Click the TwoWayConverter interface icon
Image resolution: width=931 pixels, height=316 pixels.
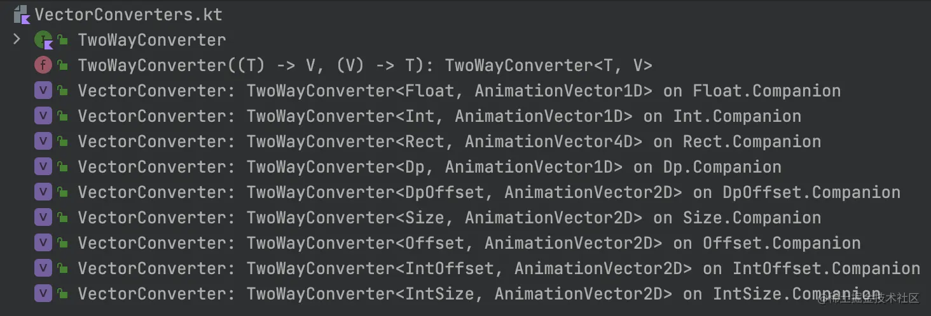tap(43, 41)
